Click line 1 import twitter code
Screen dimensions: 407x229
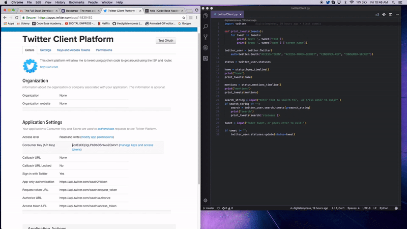pyautogui.click(x=236, y=23)
